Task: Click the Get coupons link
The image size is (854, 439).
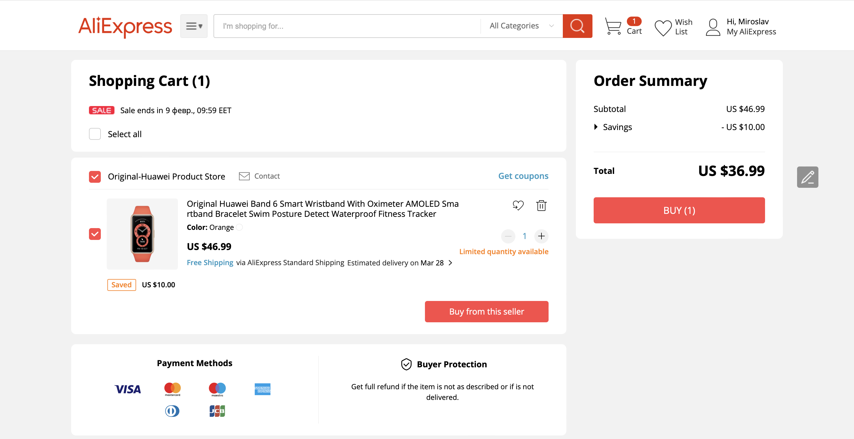Action: [x=523, y=176]
